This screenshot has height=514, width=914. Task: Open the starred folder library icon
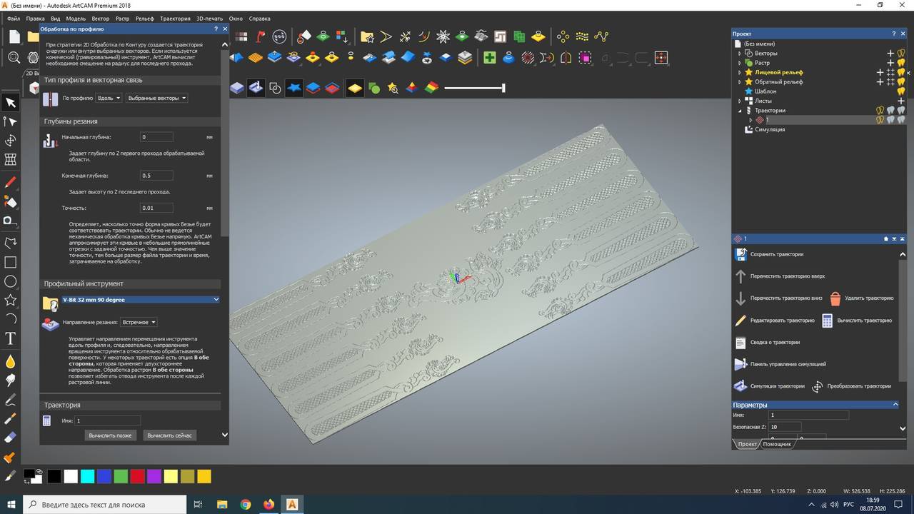[x=367, y=36]
